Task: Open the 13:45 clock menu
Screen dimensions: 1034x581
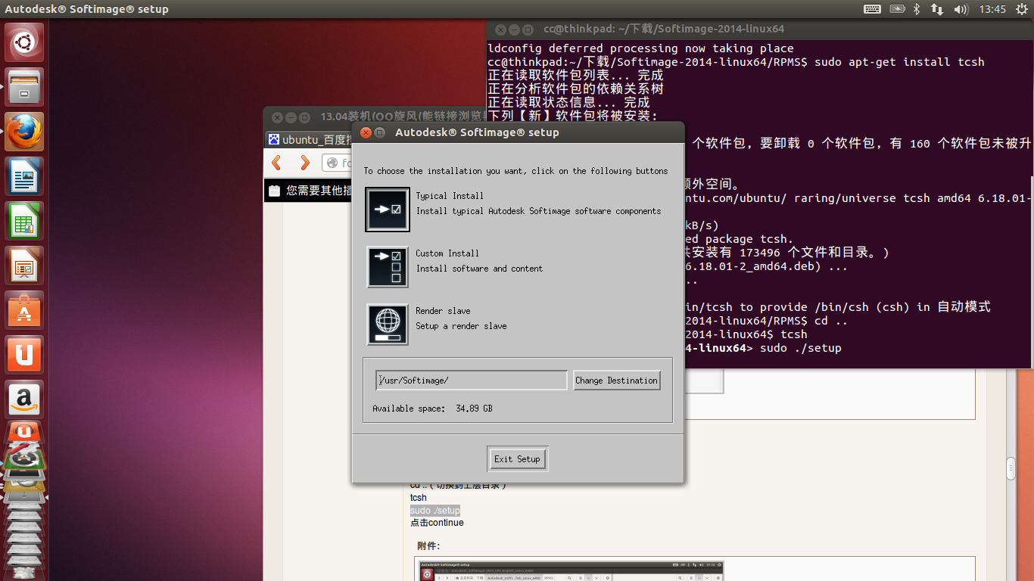Action: click(x=992, y=9)
